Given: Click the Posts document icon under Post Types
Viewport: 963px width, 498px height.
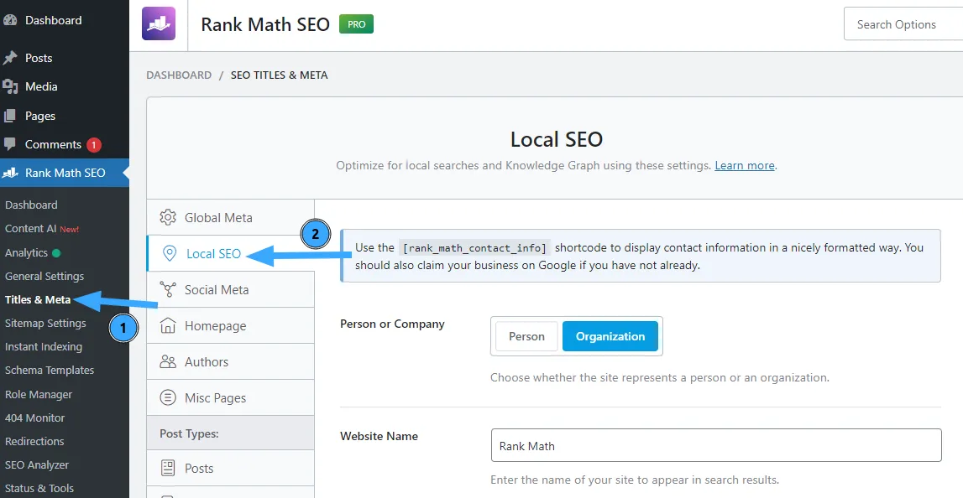Looking at the screenshot, I should click(x=168, y=469).
